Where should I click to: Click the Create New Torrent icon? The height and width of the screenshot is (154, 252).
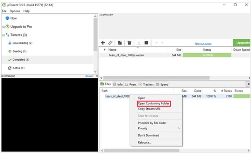120,43
